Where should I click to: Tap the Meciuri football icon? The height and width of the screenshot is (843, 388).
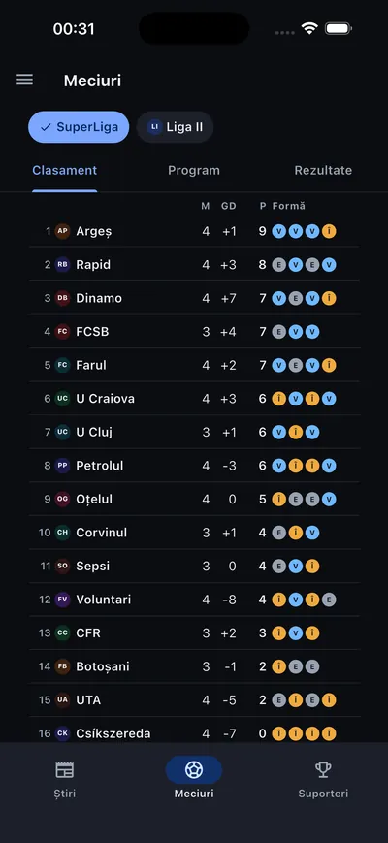click(193, 770)
